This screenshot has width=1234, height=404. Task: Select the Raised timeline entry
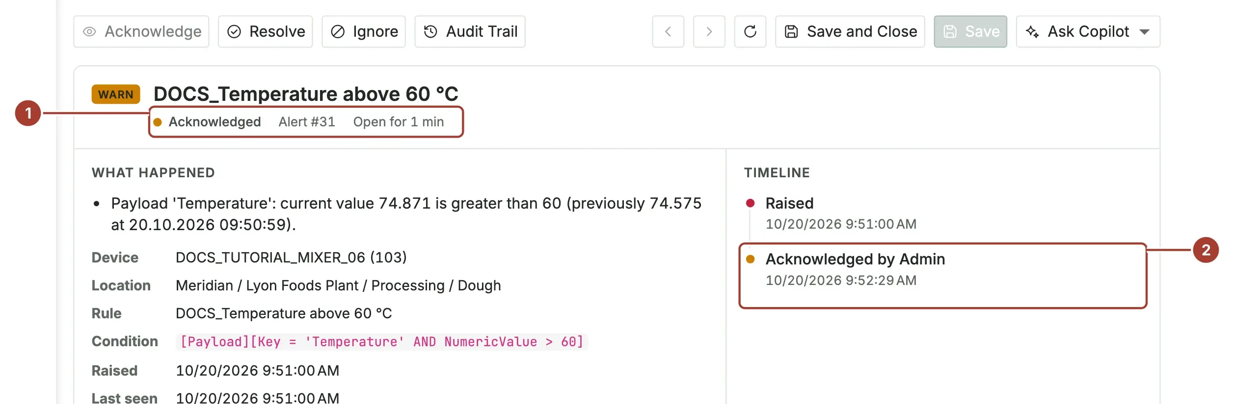(841, 214)
